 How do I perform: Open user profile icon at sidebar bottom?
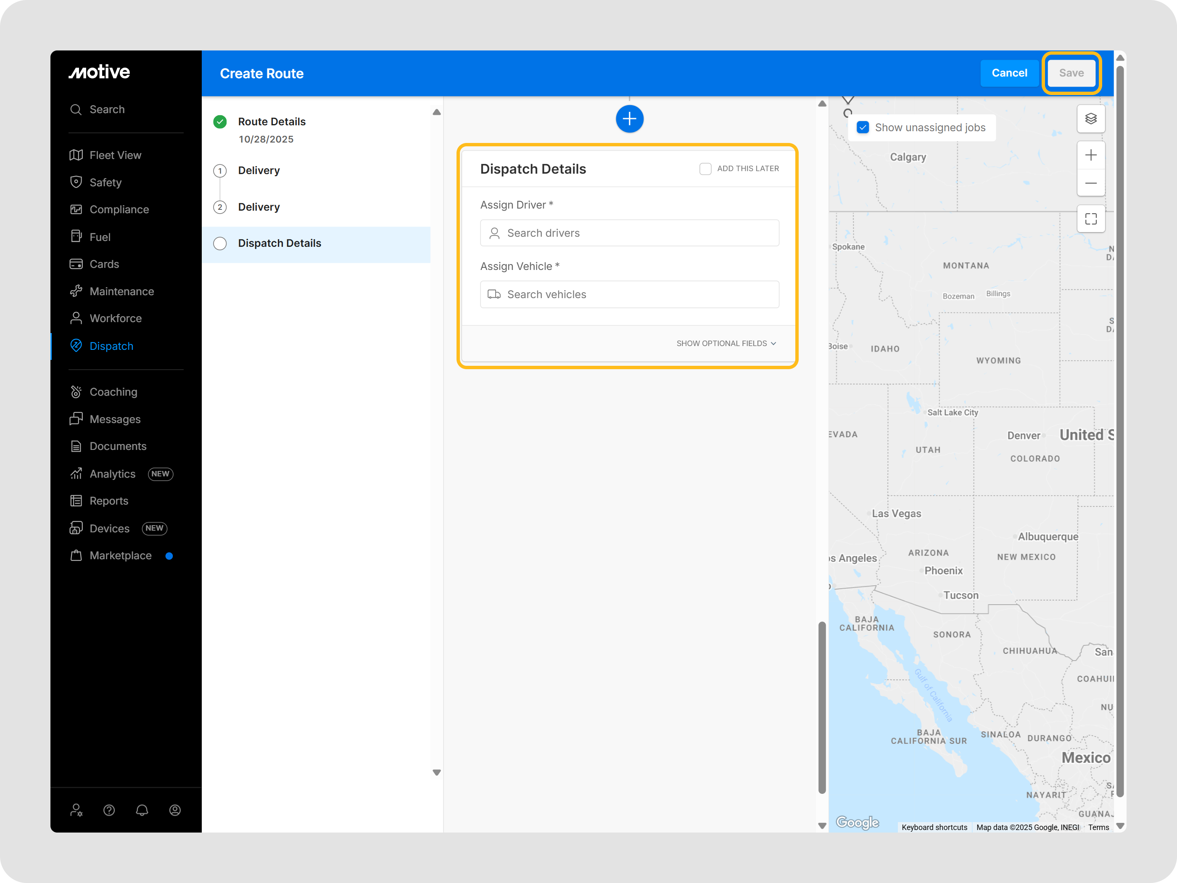click(174, 810)
